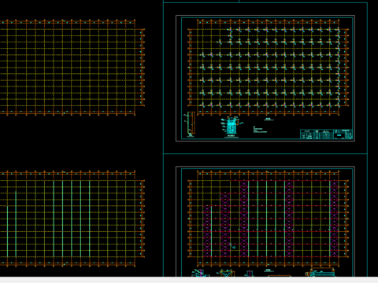378x283 pixels.
Task: Click the magenta diagonal detail at bottom left
Action: click(x=200, y=273)
